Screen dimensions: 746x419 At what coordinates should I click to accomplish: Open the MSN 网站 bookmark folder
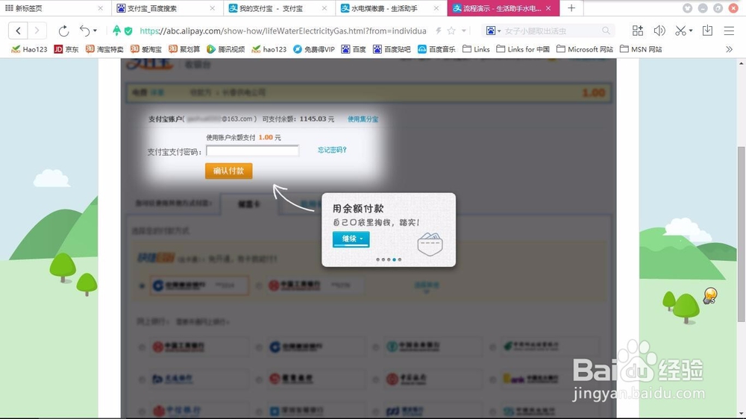(640, 49)
